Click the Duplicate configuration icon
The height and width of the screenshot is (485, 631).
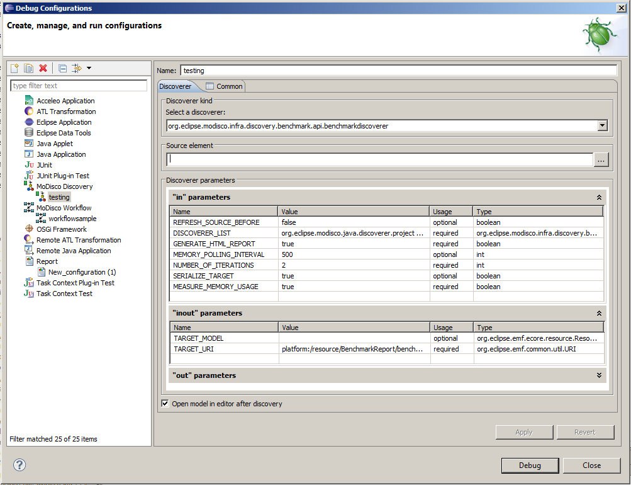coord(28,68)
